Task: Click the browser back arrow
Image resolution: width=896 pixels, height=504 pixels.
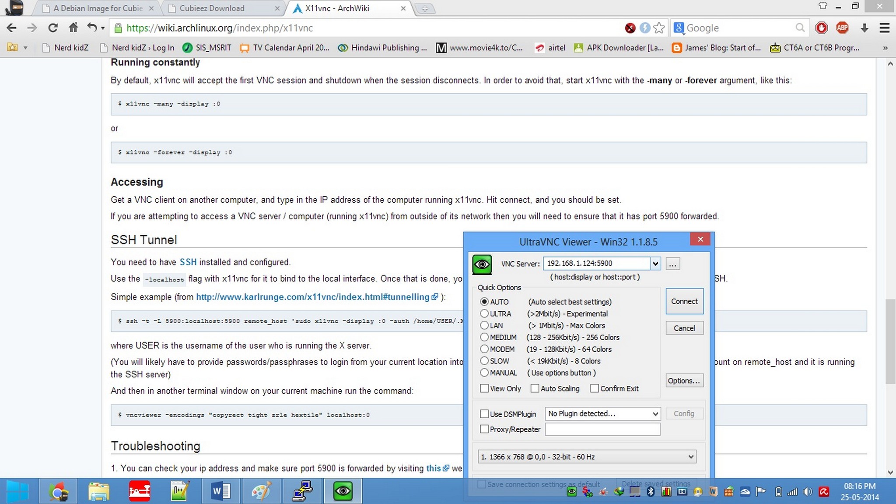Action: (x=12, y=28)
